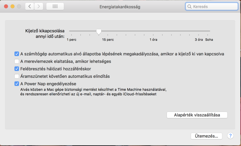
Task: Close the Energiatakarékosság window
Action: (x=6, y=6)
